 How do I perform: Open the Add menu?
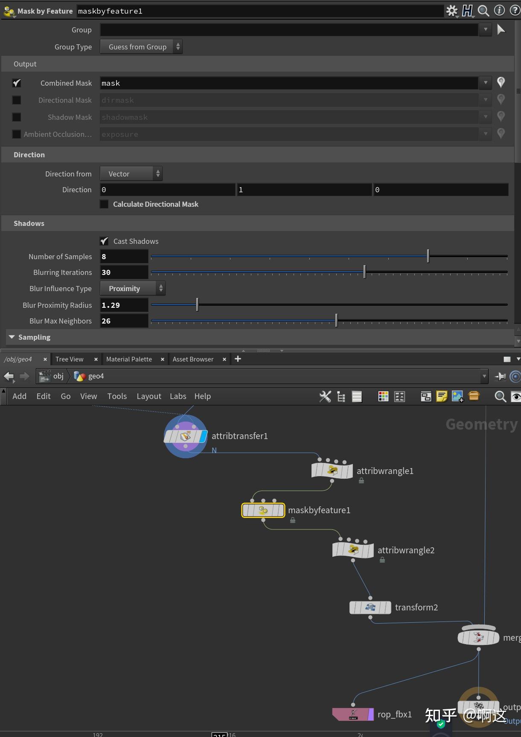20,396
